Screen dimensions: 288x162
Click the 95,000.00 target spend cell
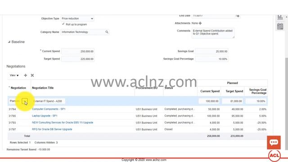click(x=237, y=116)
